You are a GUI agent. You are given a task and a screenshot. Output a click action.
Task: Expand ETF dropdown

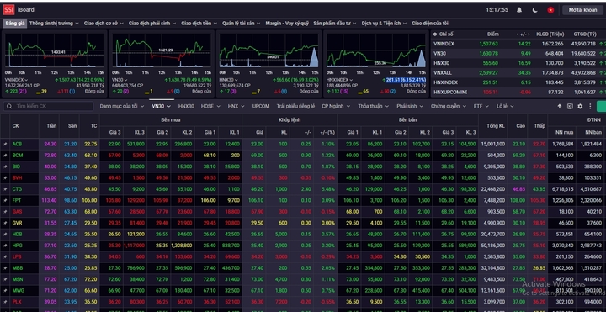tap(481, 106)
